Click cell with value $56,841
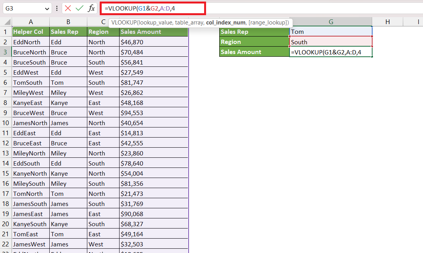This screenshot has width=423, height=253. coord(154,62)
